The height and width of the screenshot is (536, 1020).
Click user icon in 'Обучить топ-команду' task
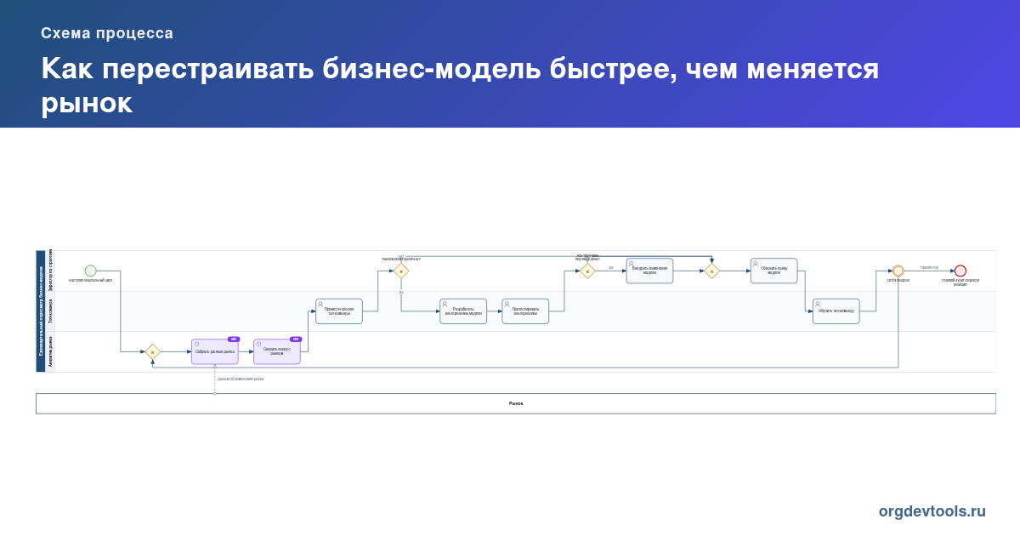tap(817, 304)
